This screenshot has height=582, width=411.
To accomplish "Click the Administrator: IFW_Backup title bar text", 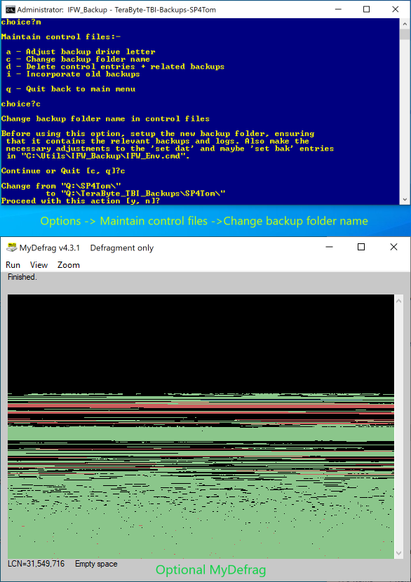I will click(x=116, y=10).
